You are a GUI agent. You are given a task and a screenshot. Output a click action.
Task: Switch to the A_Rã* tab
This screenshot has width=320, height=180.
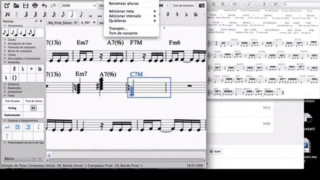[85, 22]
